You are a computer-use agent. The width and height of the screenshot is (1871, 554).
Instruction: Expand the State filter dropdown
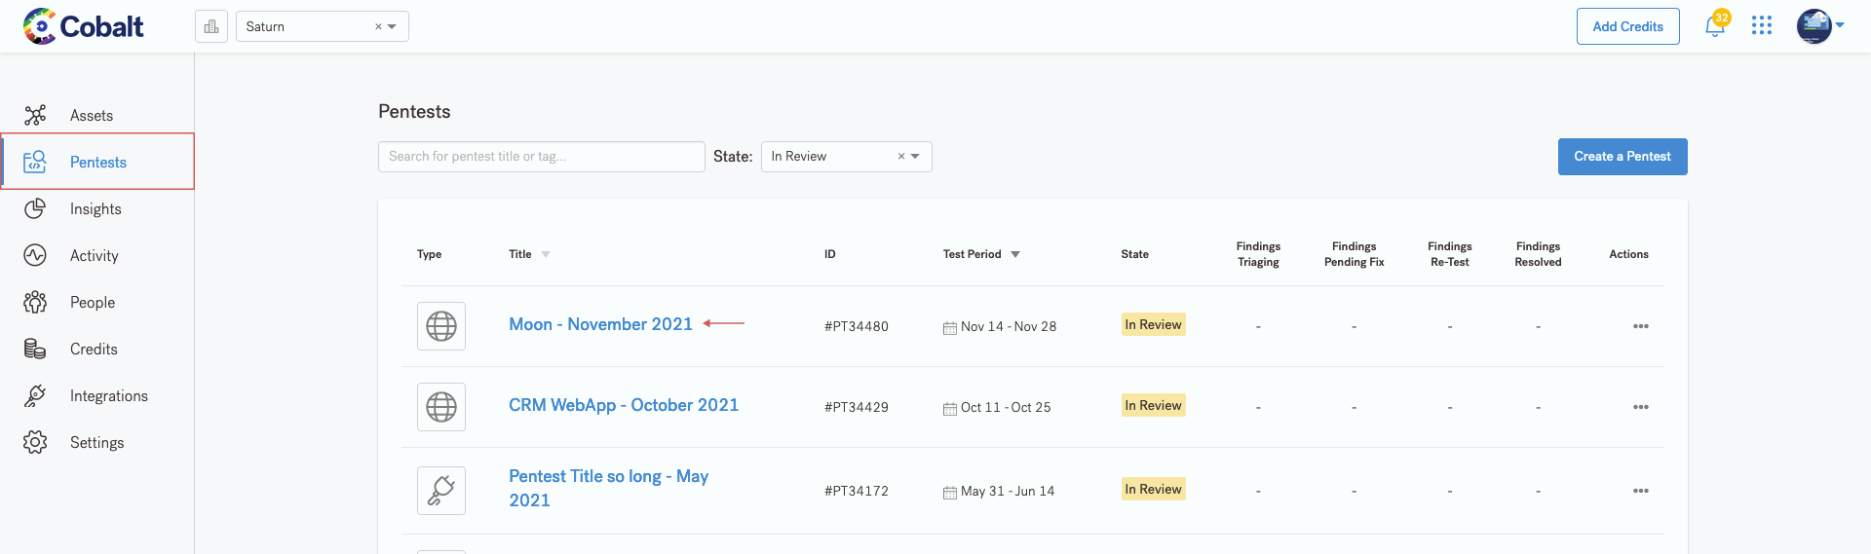915,157
